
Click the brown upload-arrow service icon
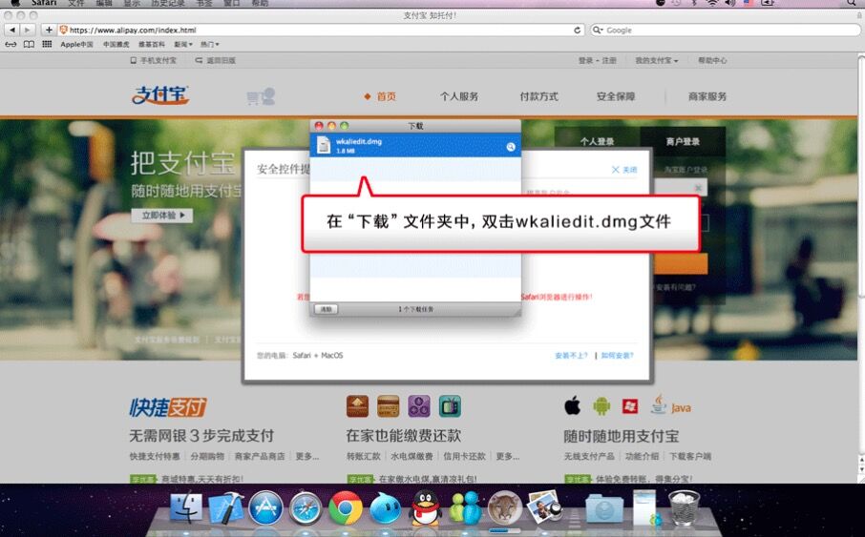point(357,406)
